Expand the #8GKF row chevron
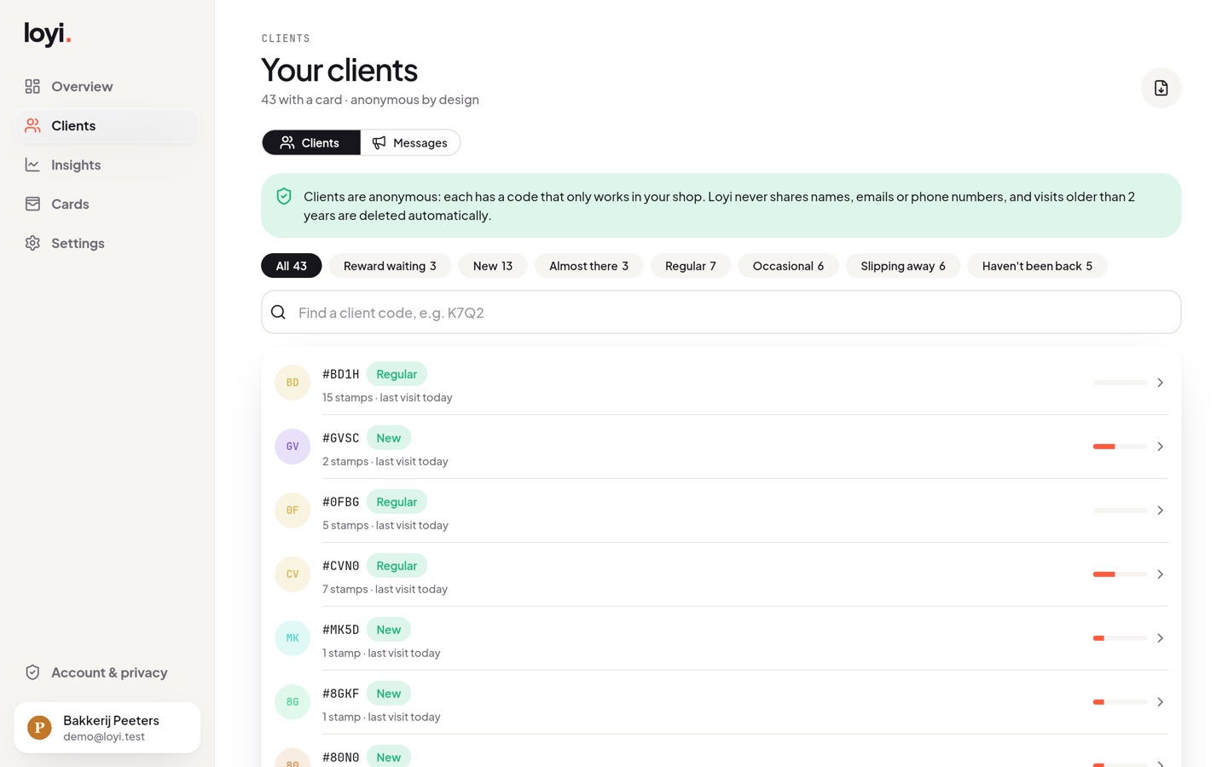 [x=1160, y=702]
